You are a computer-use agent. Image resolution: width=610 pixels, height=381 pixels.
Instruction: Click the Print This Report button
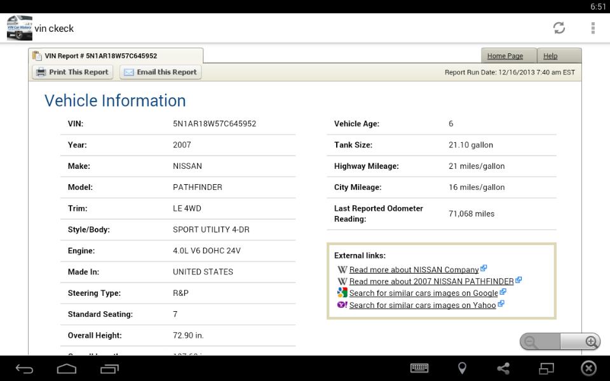[x=72, y=72]
